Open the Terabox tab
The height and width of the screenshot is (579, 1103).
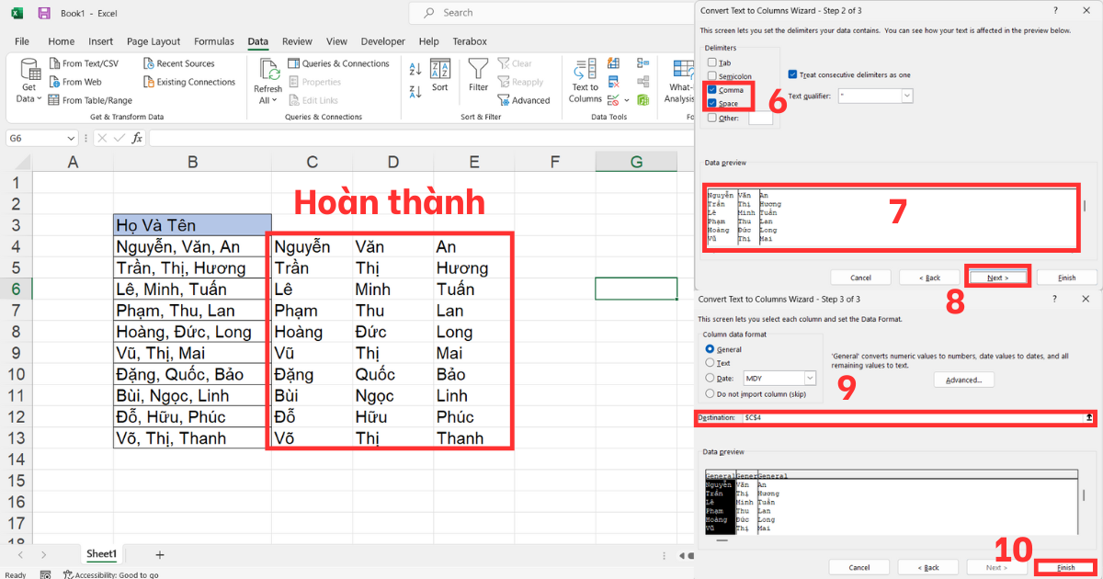(470, 41)
